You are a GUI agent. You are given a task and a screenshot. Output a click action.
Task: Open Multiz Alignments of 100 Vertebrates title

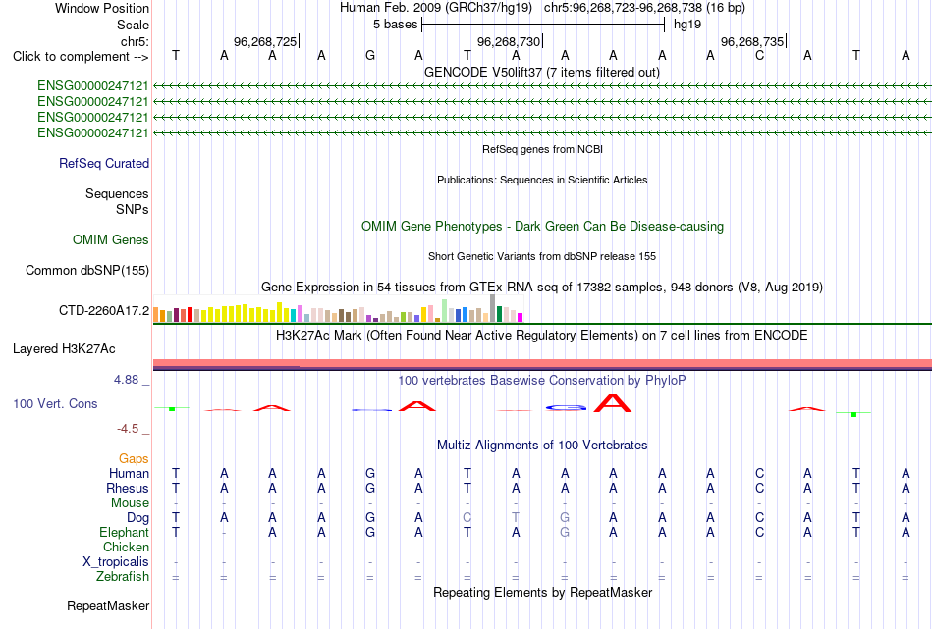(542, 446)
